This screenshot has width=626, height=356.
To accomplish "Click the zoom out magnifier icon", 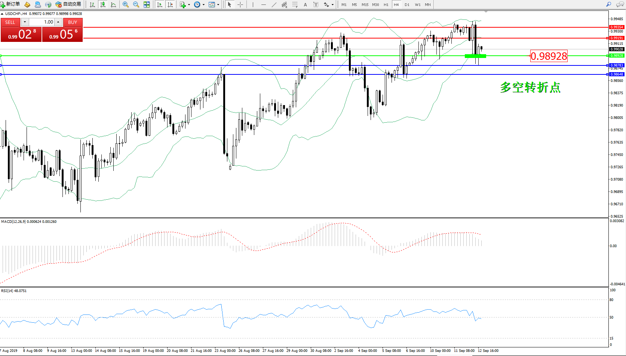I will click(x=136, y=4).
